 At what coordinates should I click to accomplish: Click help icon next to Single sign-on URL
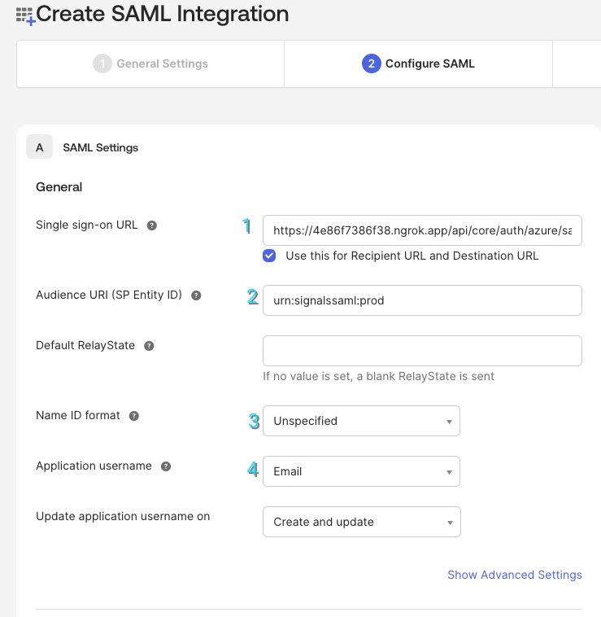152,225
